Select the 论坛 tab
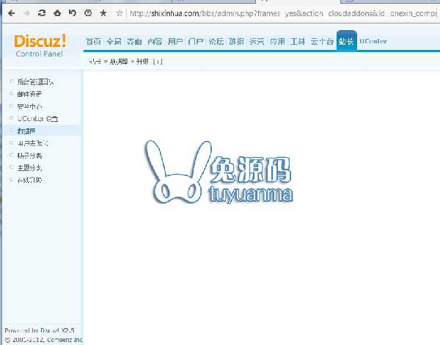 [x=216, y=42]
